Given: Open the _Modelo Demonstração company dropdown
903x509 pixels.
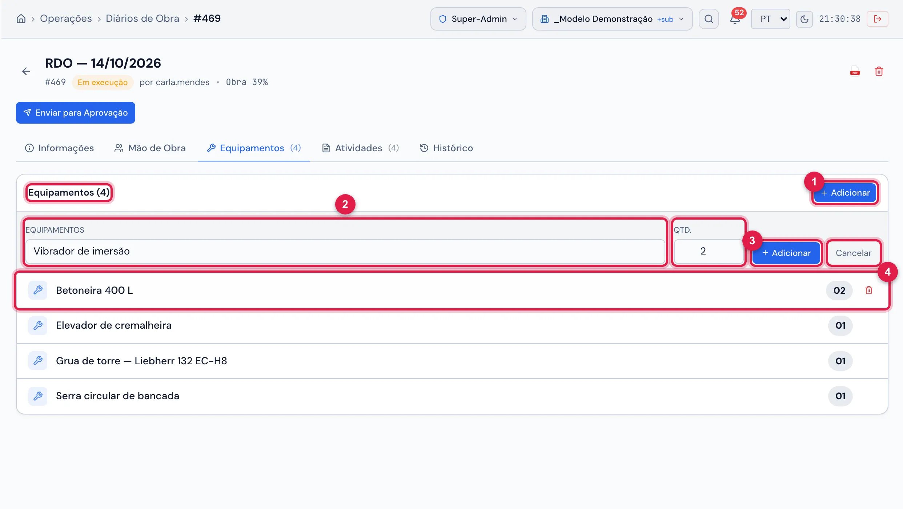Looking at the screenshot, I should pos(612,19).
